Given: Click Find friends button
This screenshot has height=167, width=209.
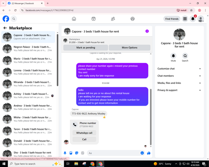Looking at the screenshot, I should 172,19.
